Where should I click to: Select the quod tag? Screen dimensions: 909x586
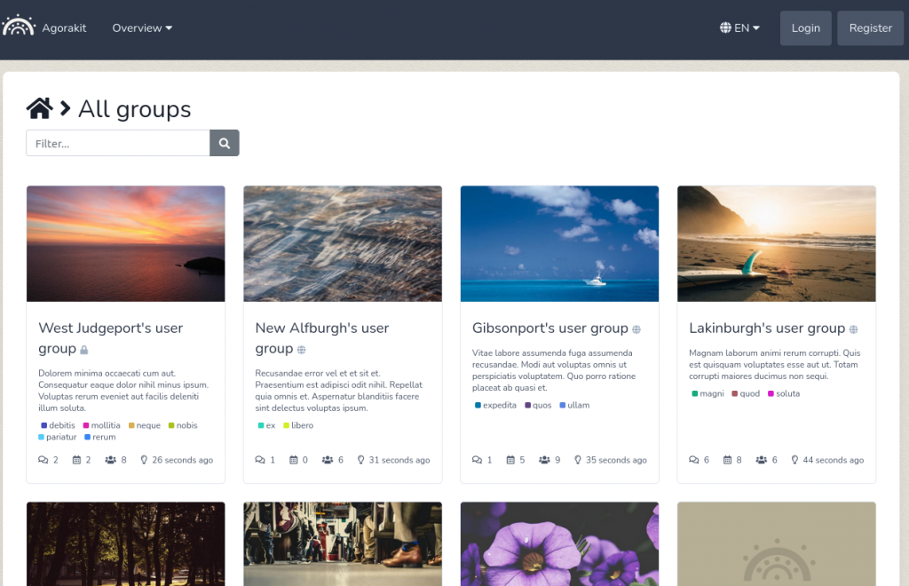(746, 393)
